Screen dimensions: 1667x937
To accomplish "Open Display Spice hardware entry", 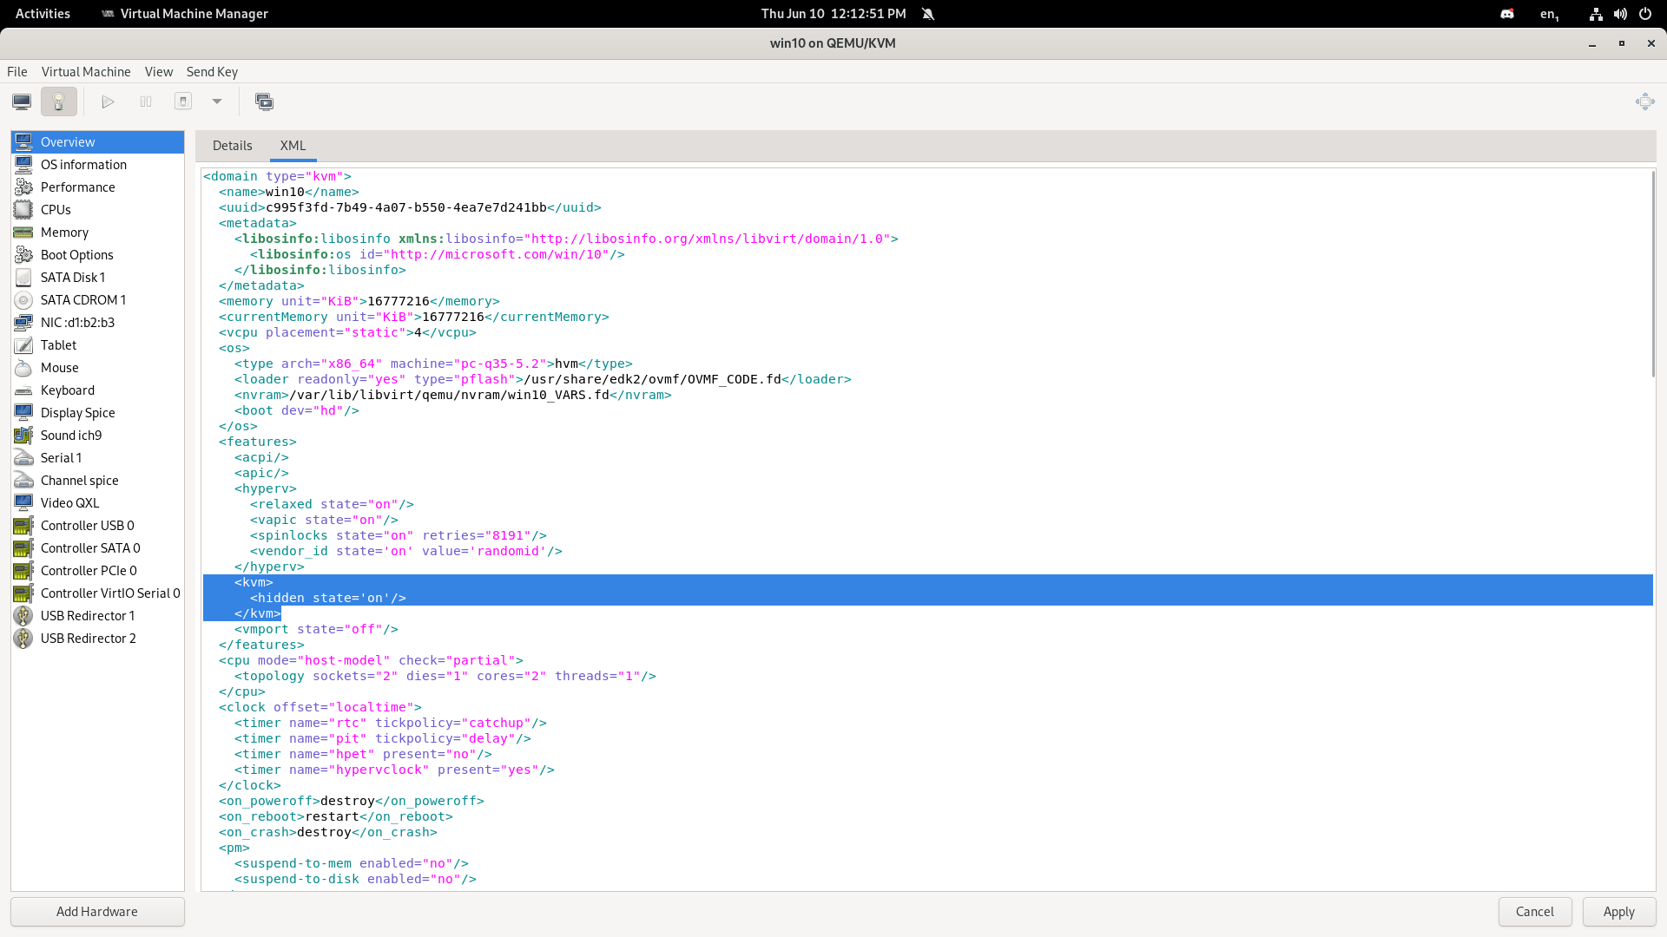I will tap(77, 413).
